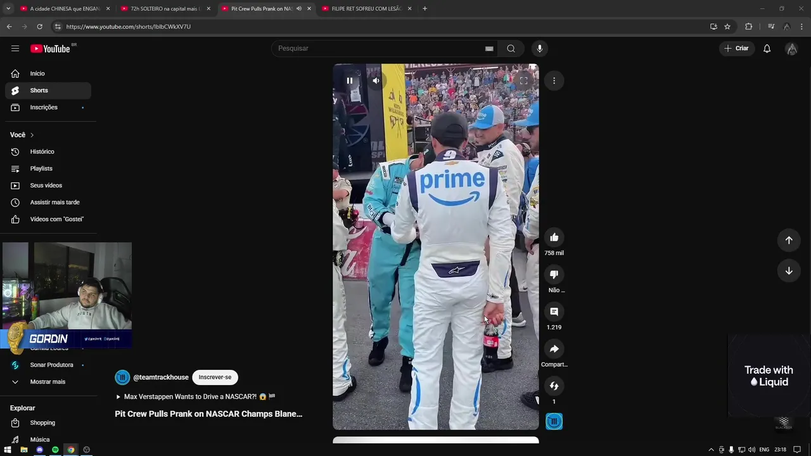Open the YouTube hamburger guide menu
The height and width of the screenshot is (456, 811).
point(15,48)
